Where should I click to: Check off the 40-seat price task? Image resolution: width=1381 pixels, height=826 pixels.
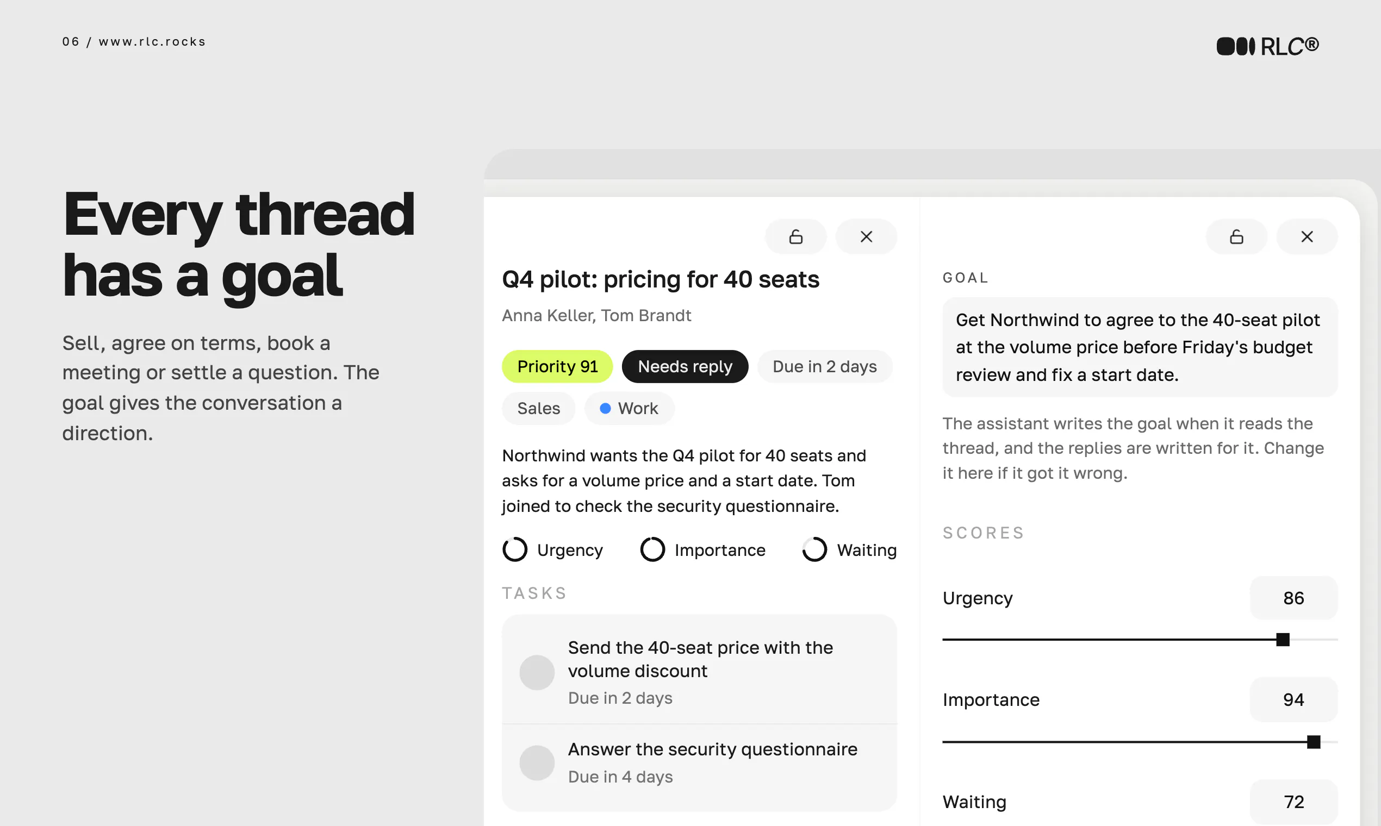pos(537,672)
